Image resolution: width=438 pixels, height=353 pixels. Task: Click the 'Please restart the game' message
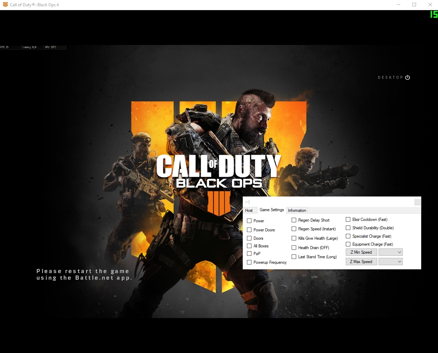(84, 275)
